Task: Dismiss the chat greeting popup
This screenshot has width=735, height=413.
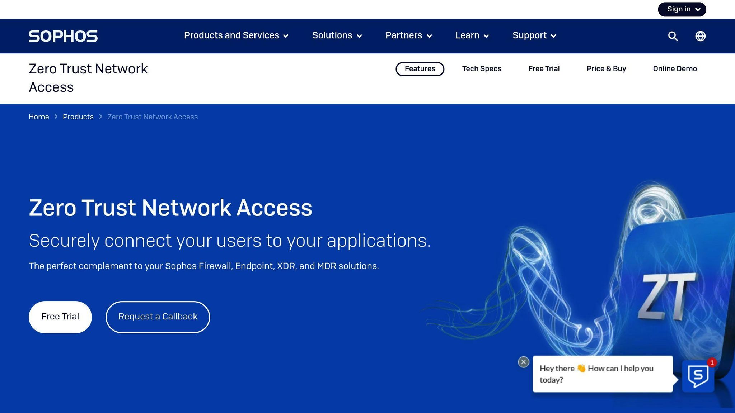Action: 524,362
